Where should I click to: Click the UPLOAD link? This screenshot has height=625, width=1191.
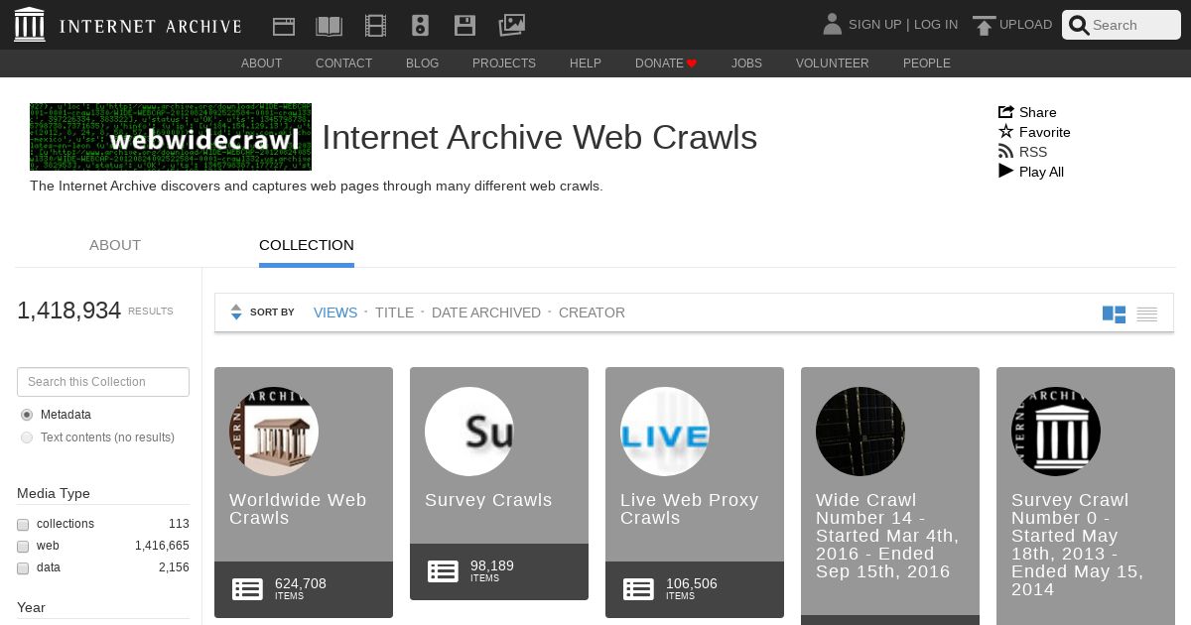click(x=1025, y=25)
